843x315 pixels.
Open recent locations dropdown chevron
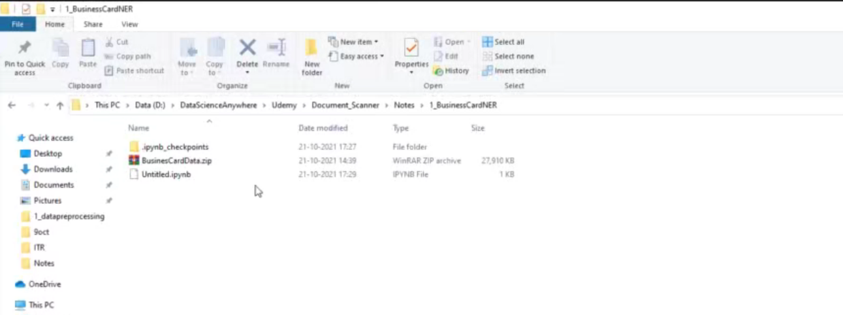pos(46,105)
